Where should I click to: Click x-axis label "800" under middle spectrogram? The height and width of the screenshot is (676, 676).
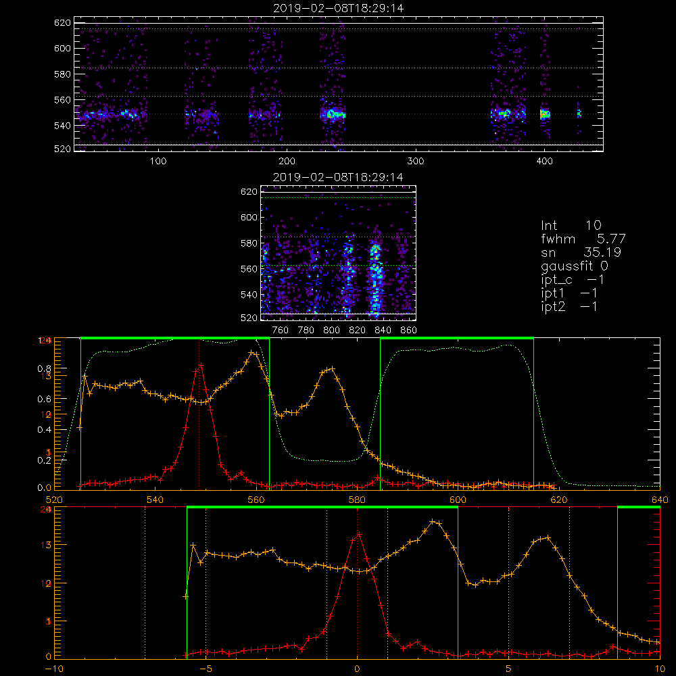[331, 331]
